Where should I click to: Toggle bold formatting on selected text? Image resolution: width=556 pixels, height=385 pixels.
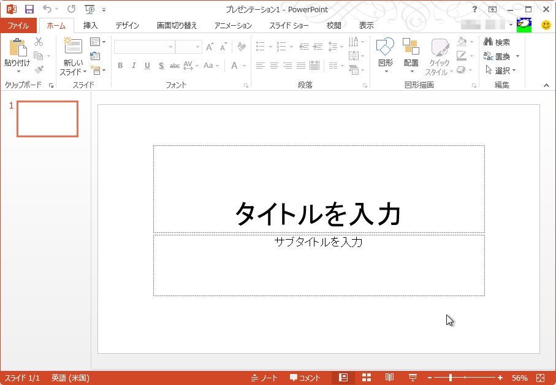click(x=120, y=66)
